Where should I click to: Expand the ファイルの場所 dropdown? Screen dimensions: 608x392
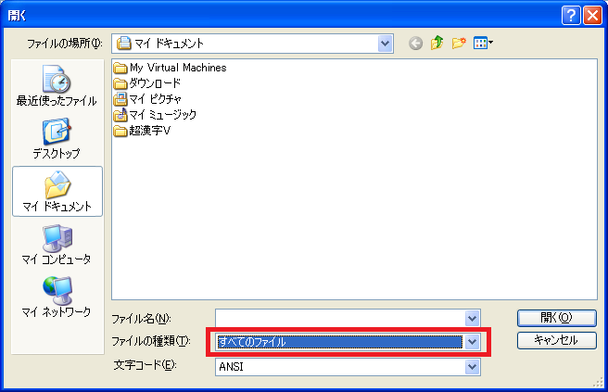coord(385,44)
